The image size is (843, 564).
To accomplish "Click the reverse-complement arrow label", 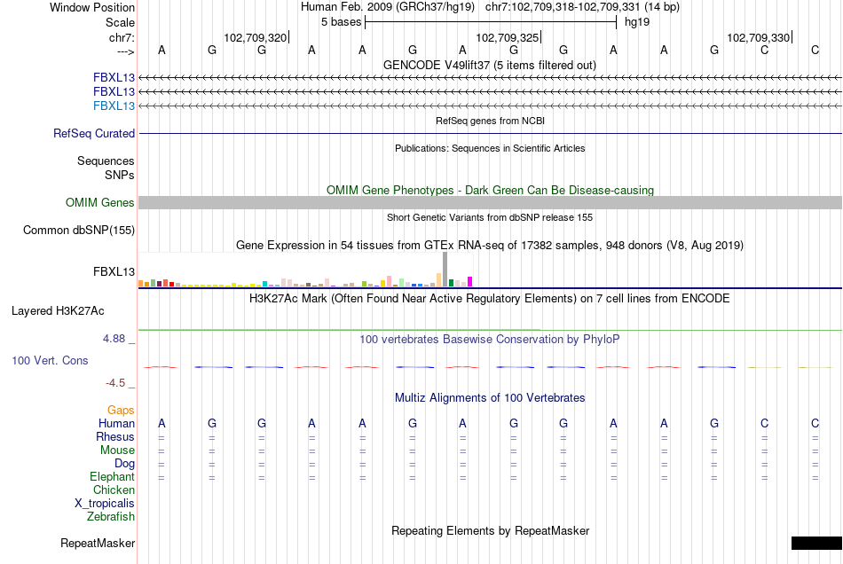I will (125, 51).
